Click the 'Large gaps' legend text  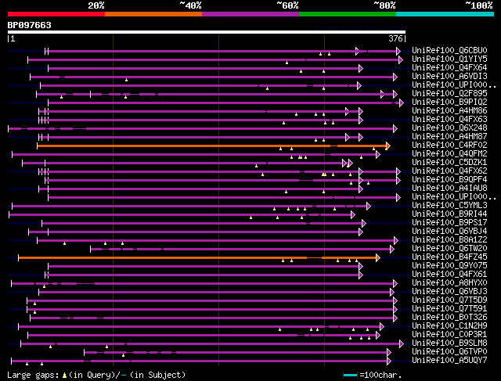tap(33, 375)
